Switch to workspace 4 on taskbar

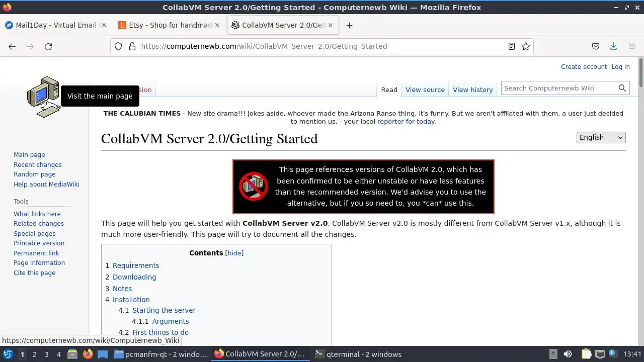[58, 354]
